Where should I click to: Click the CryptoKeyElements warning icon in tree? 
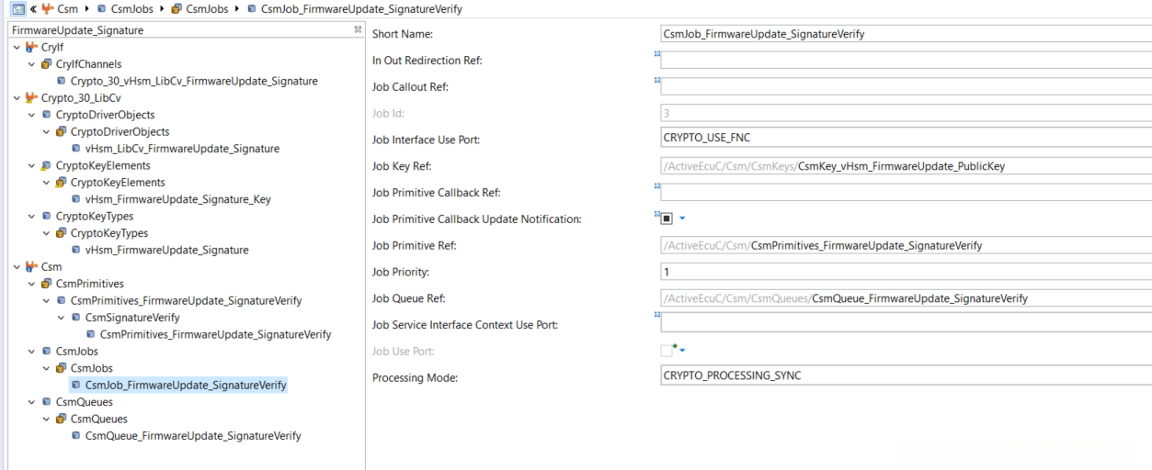click(x=46, y=166)
